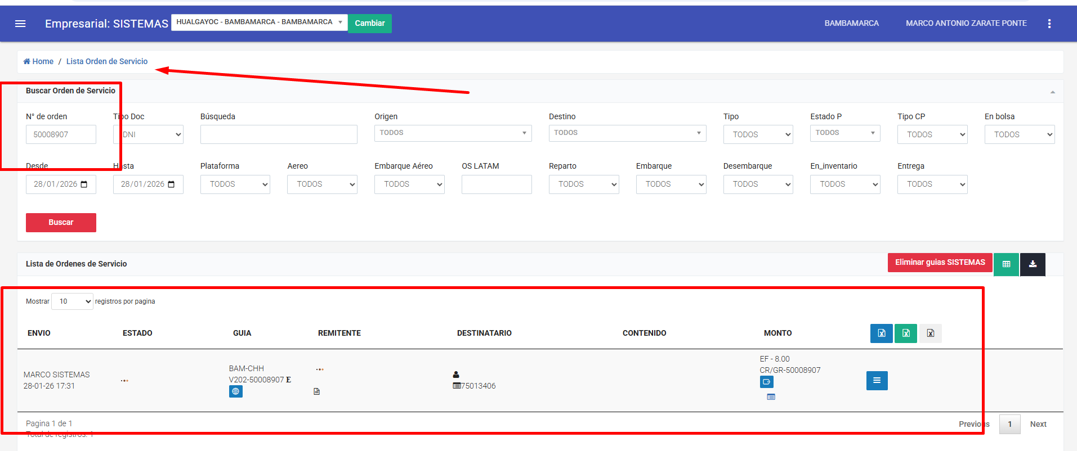Click the gray Excel export icon
This screenshot has width=1077, height=451.
931,333
